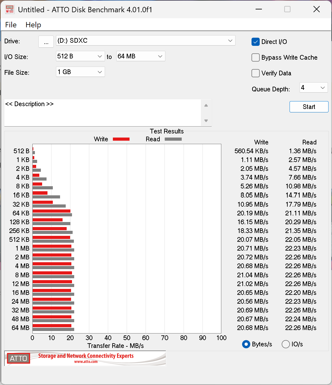The height and width of the screenshot is (385, 332).
Task: Click the 64 KB row label
Action: [x=21, y=213]
